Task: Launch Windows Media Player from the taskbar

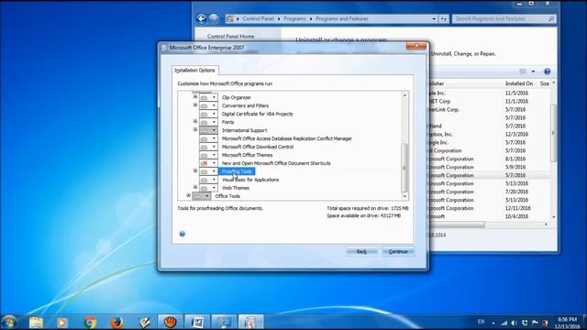Action: (x=62, y=322)
